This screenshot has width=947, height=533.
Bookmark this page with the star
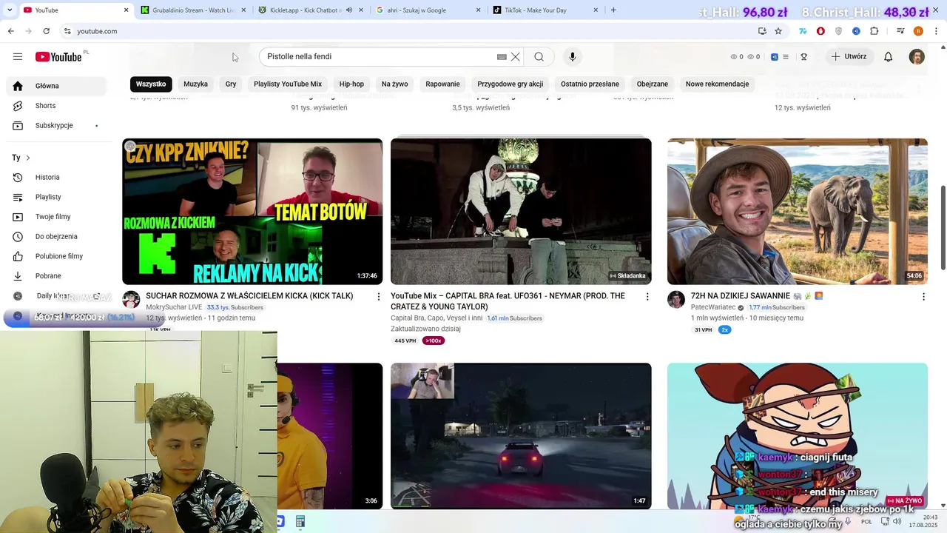pyautogui.click(x=778, y=31)
